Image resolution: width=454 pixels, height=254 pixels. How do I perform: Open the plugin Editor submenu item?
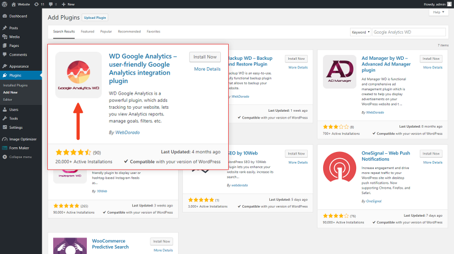pyautogui.click(x=7, y=100)
